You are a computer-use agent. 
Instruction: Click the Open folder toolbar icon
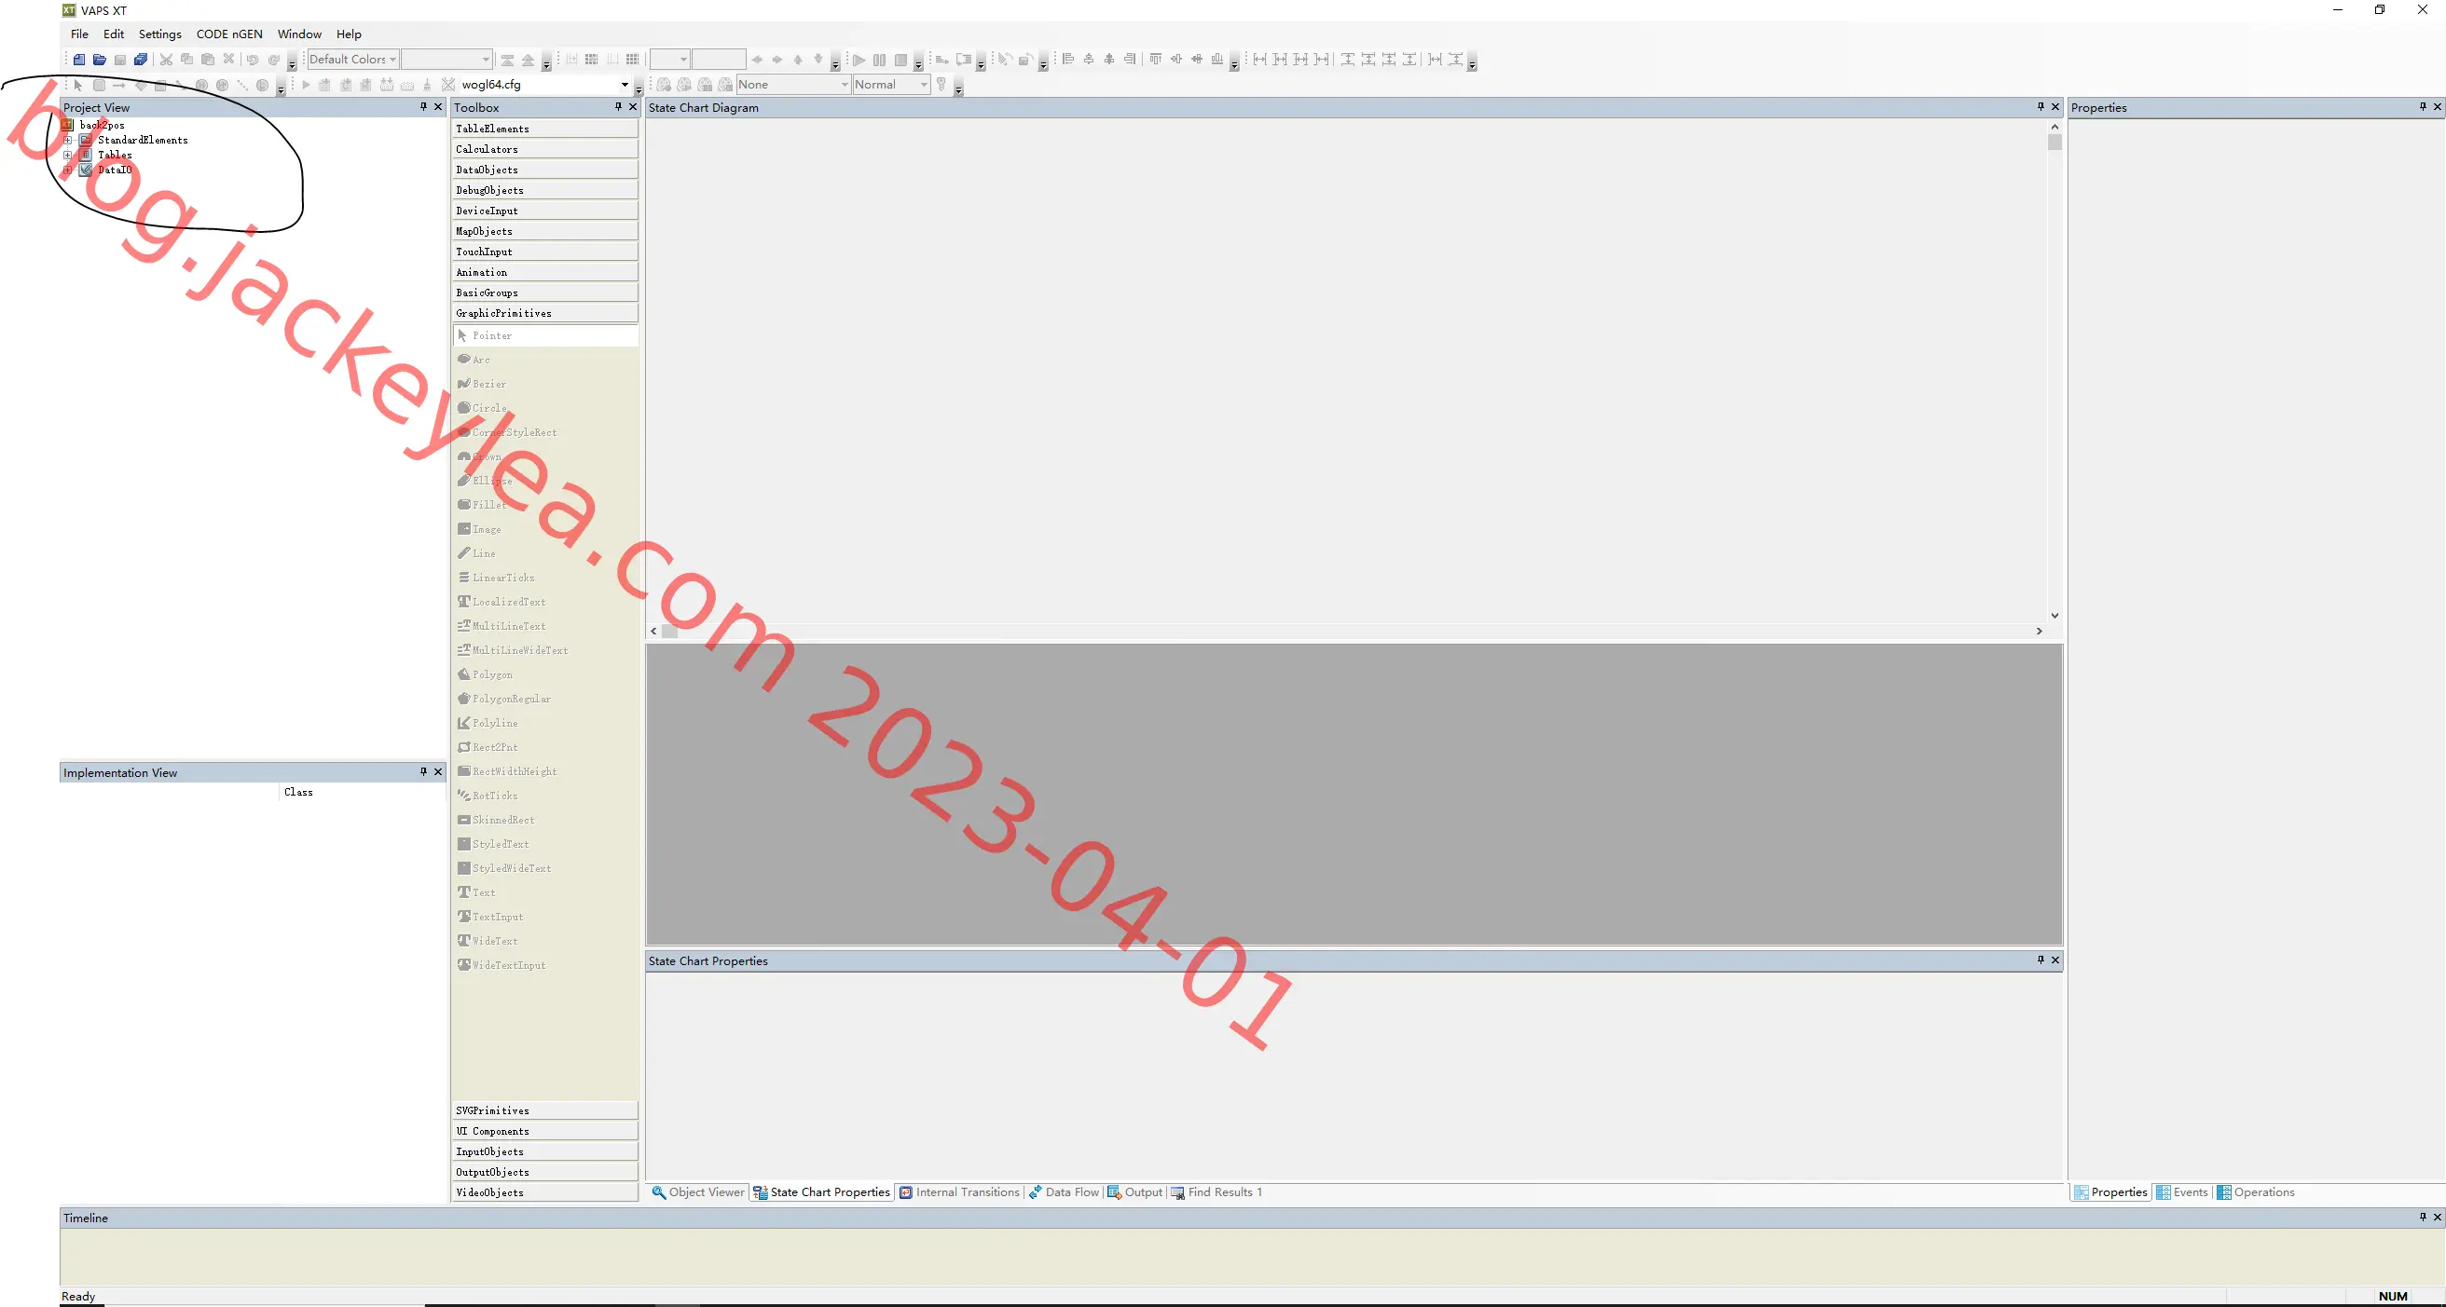[100, 59]
